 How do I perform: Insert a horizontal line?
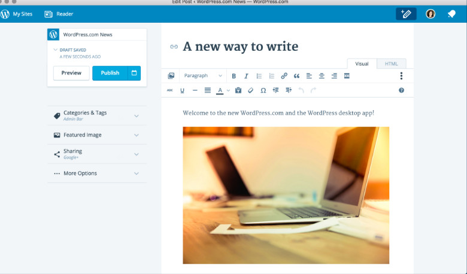(195, 90)
